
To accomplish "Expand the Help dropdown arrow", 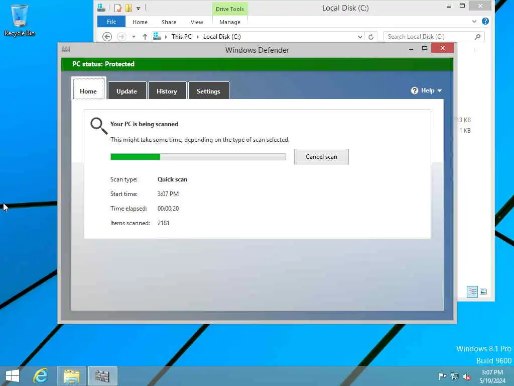I will (440, 90).
